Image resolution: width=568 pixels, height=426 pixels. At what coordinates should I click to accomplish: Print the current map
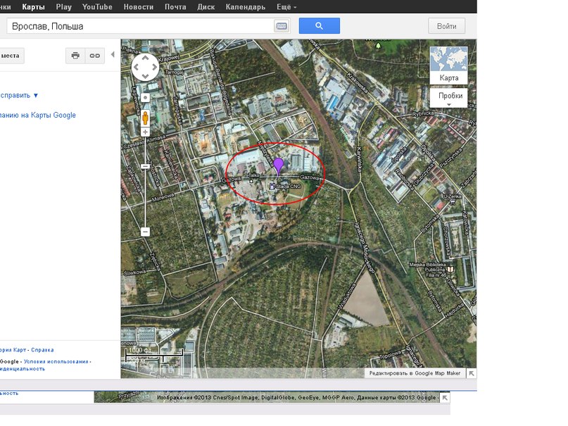click(75, 56)
